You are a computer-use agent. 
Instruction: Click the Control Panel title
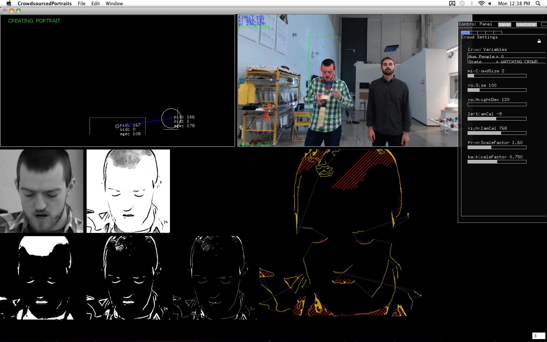[475, 24]
